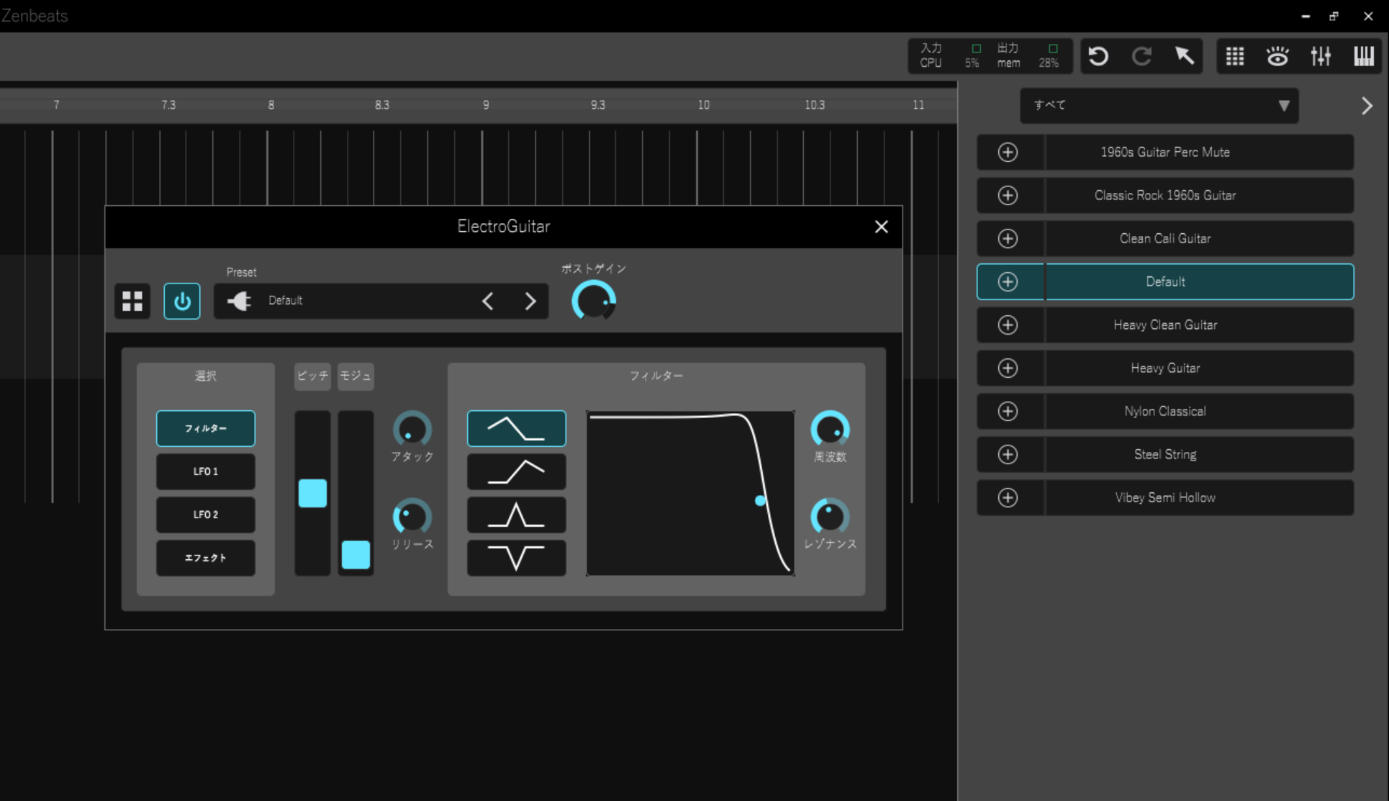The image size is (1389, 801).
Task: Select Heavy Guitar preset
Action: [x=1200, y=368]
